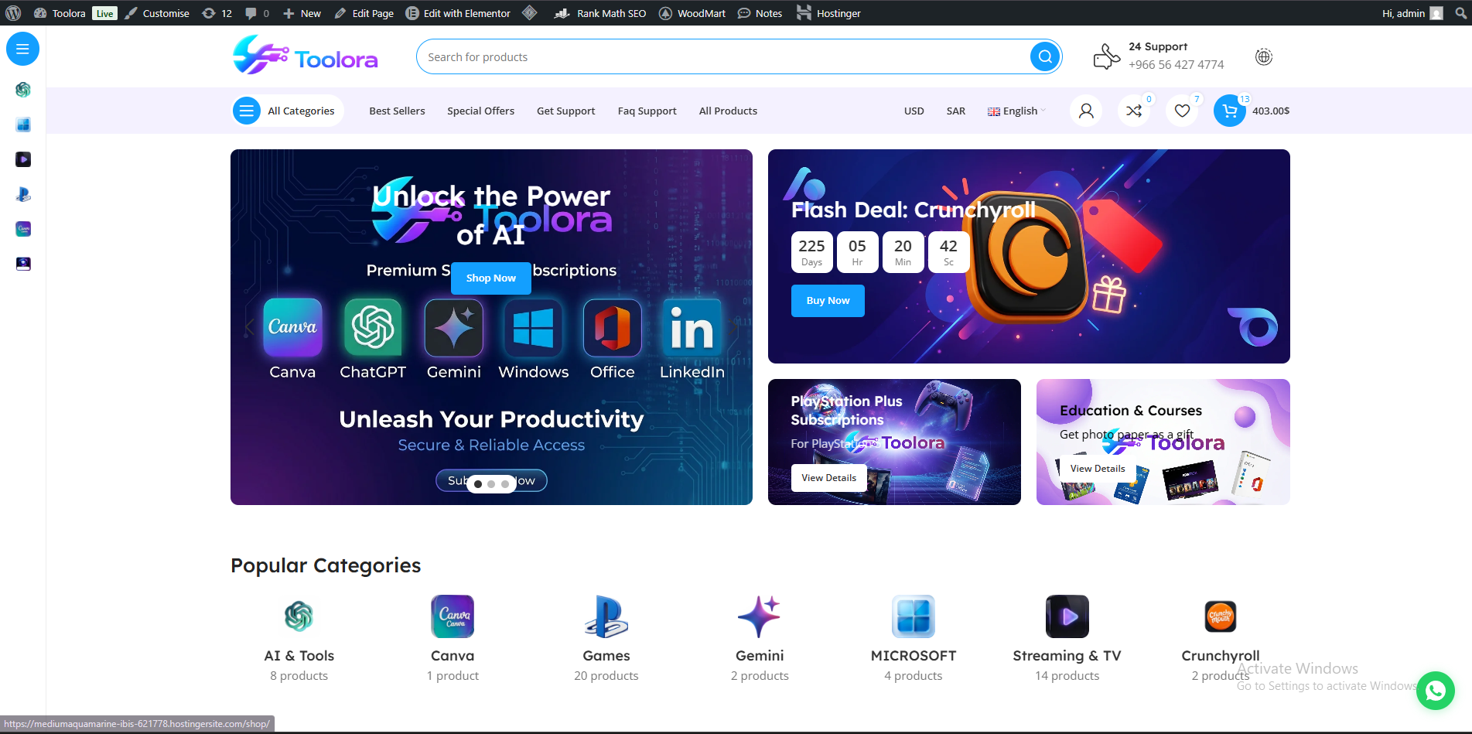
Task: Click Customise in admin bar
Action: (x=157, y=13)
